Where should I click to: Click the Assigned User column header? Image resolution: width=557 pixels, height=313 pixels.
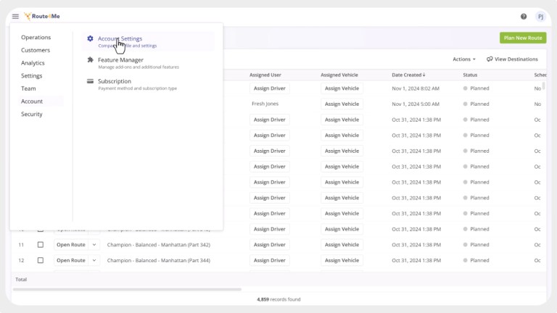point(265,75)
